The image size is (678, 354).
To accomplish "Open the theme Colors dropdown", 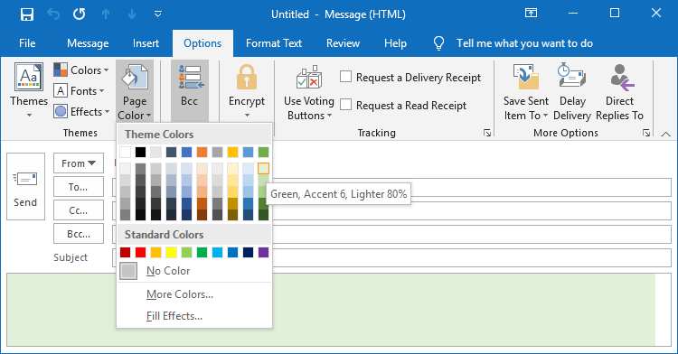I will pos(81,70).
